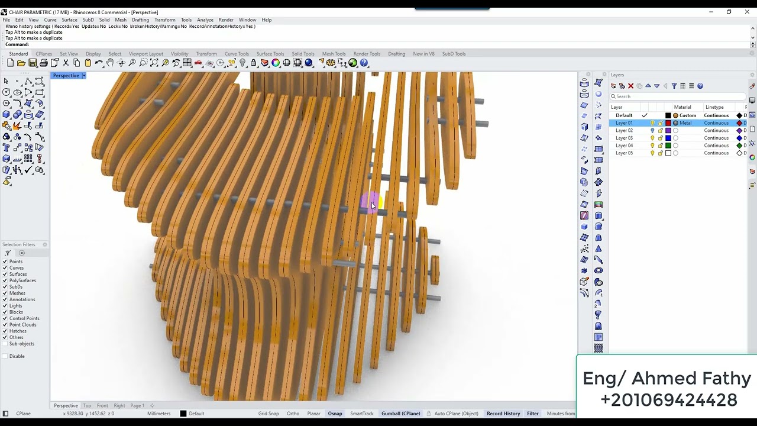This screenshot has width=757, height=426.
Task: Click the padlock Lock Objects icon
Action: coord(254,63)
